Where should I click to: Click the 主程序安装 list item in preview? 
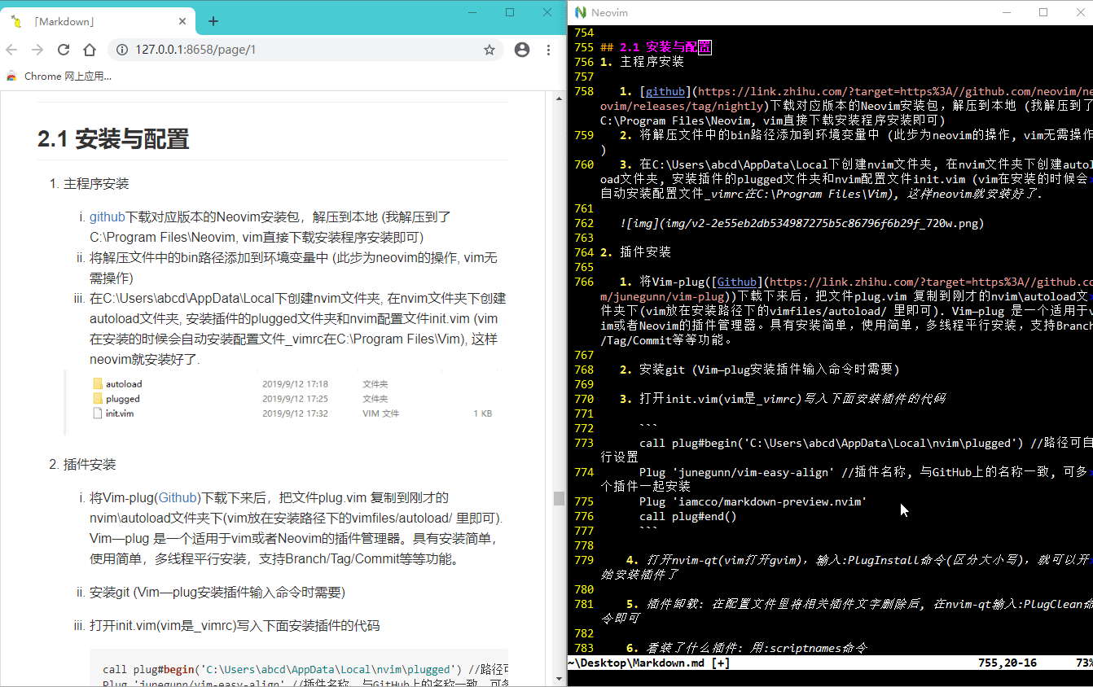click(96, 183)
